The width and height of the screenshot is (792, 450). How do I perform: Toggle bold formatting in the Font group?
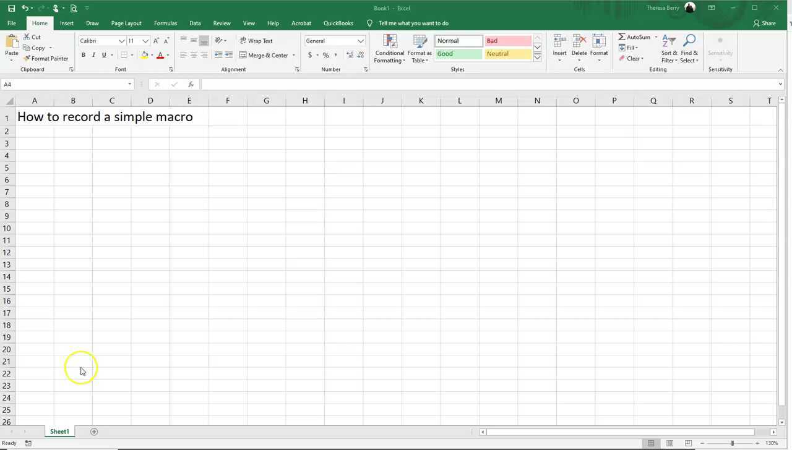coord(83,55)
